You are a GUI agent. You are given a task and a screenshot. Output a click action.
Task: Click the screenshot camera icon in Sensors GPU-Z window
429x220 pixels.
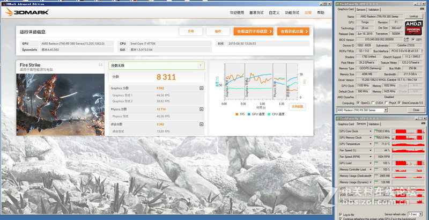[423, 123]
